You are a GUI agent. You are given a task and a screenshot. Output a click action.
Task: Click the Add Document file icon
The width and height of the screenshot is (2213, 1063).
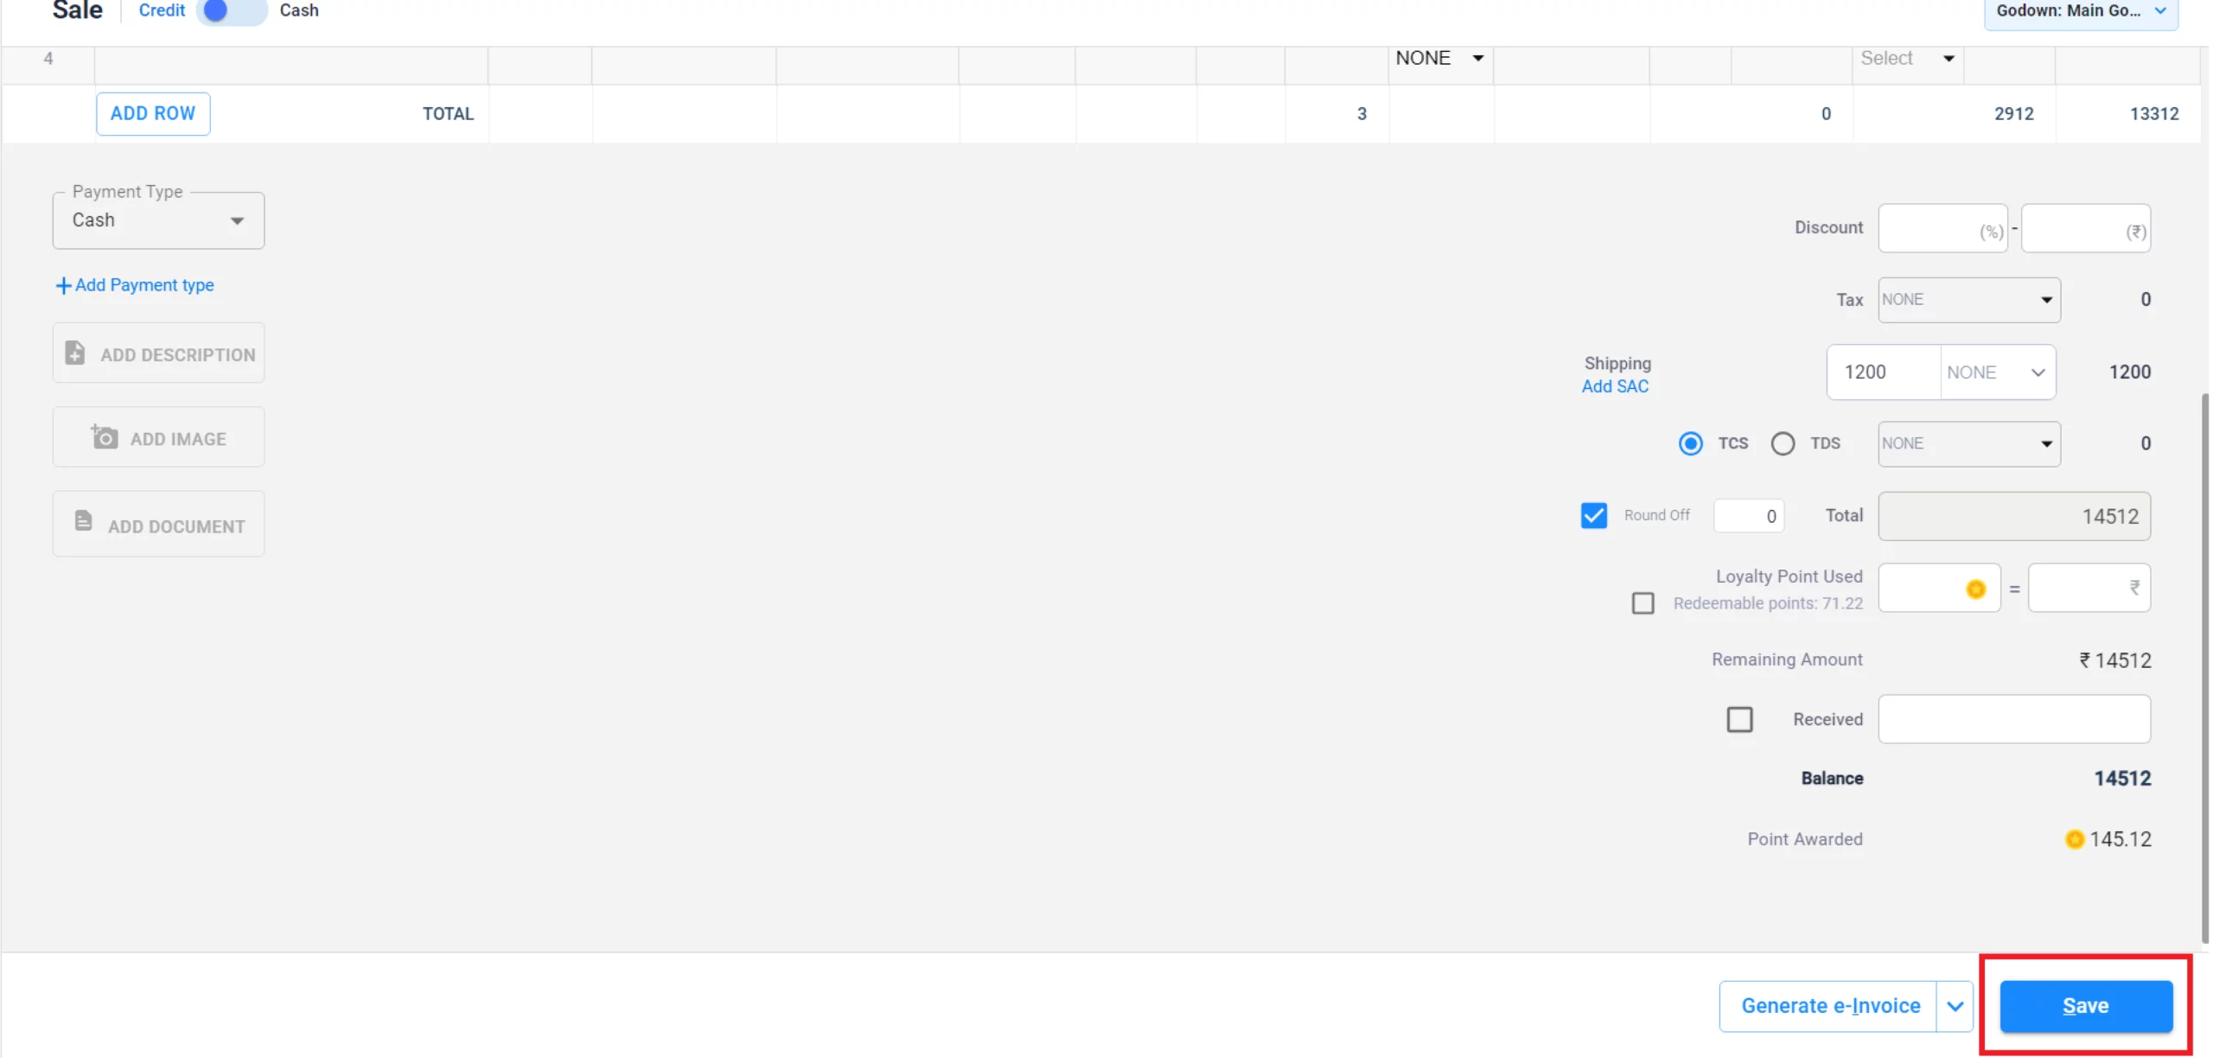click(83, 521)
